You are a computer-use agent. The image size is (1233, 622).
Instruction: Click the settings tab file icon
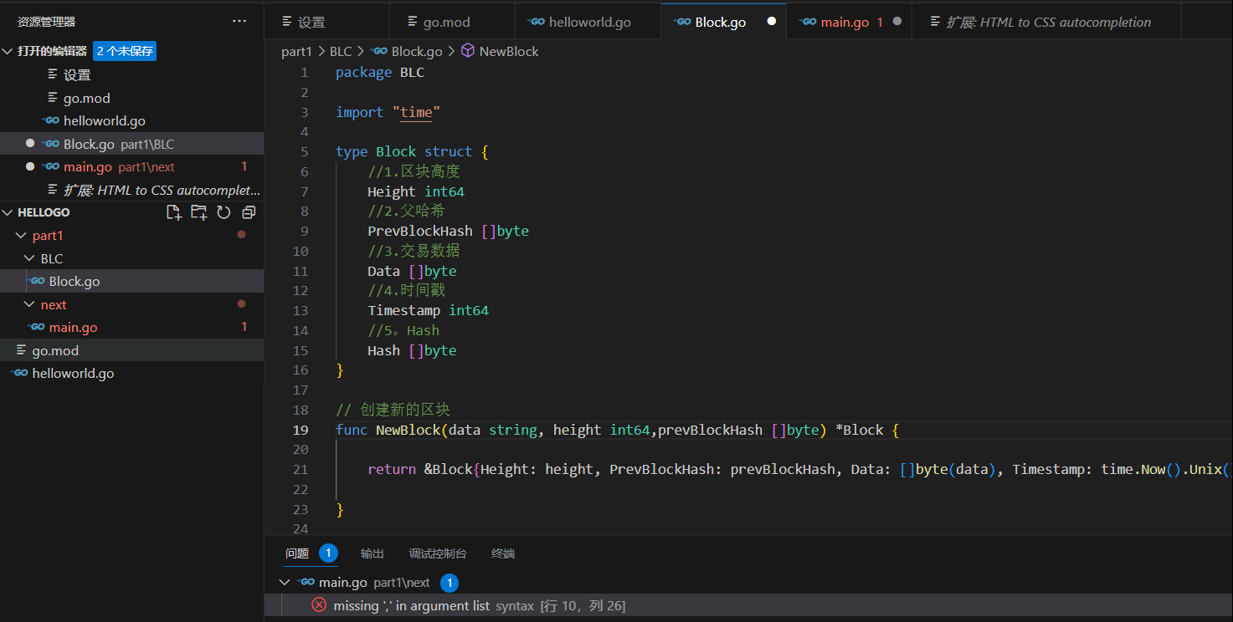coord(287,22)
